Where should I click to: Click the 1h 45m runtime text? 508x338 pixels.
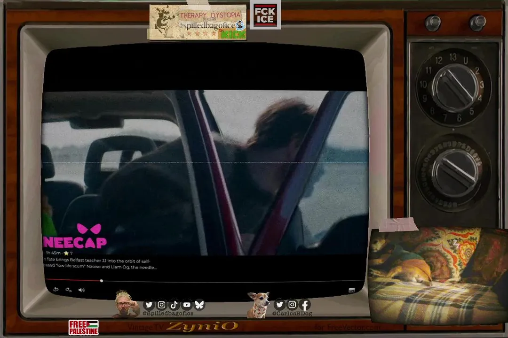coord(53,253)
